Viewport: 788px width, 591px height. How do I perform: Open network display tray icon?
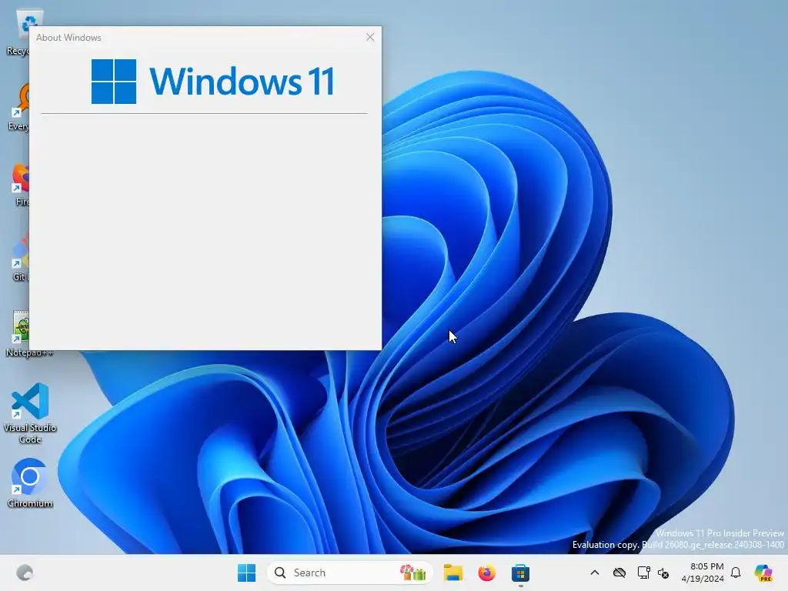643,573
